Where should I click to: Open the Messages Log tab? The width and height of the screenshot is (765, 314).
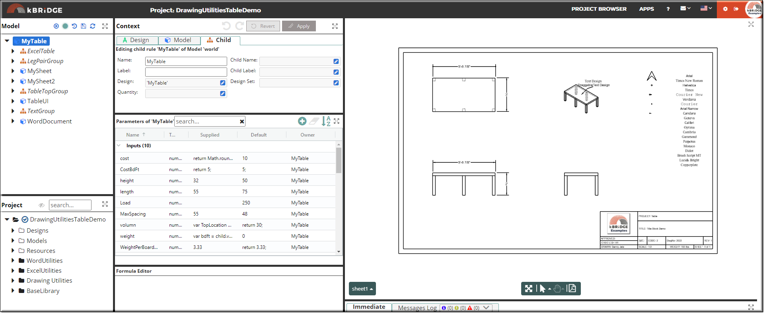pos(417,308)
